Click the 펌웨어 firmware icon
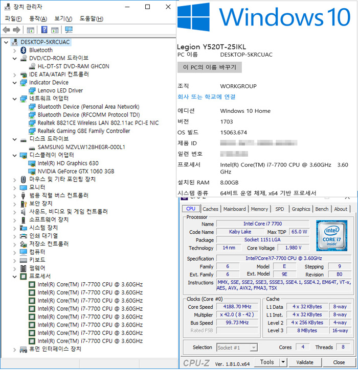 [x=23, y=268]
